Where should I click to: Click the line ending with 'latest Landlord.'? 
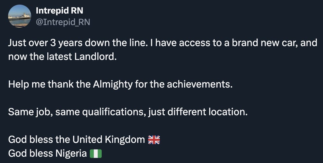(62, 57)
